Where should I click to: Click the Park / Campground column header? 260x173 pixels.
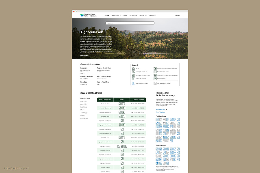(x=105, y=99)
